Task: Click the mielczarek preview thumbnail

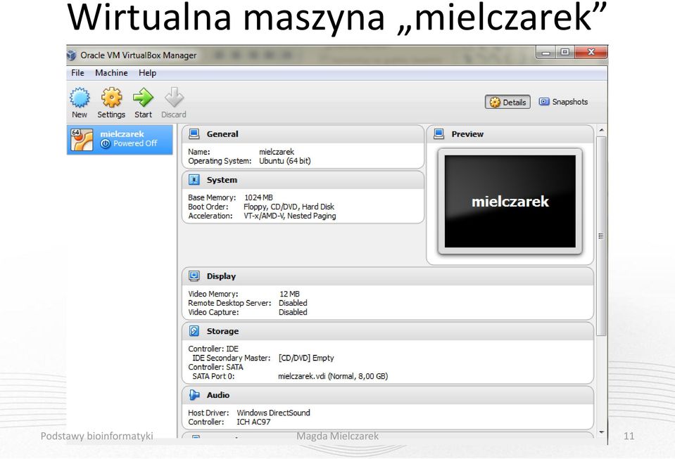Action: click(x=510, y=201)
